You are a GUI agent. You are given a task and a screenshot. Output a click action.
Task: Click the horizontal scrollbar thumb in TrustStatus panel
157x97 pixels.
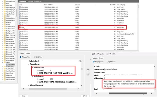[x=48, y=89]
